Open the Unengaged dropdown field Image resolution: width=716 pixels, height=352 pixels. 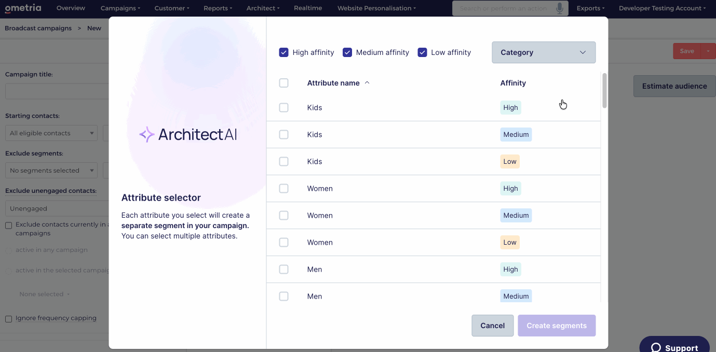pyautogui.click(x=57, y=208)
